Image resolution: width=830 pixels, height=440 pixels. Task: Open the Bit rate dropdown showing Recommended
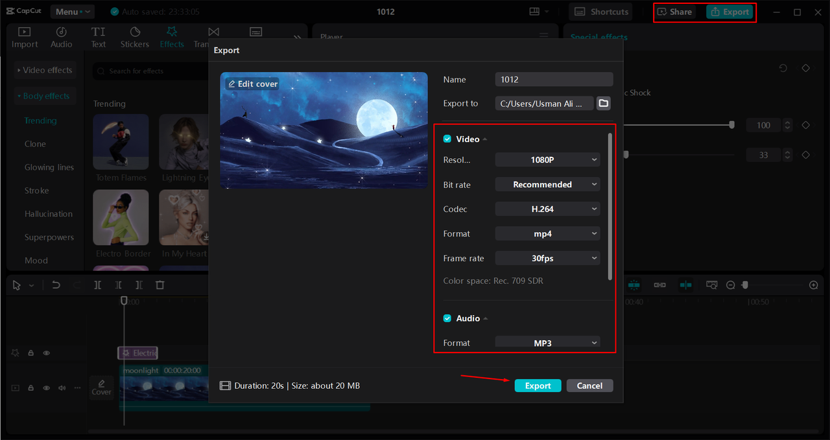(x=547, y=185)
